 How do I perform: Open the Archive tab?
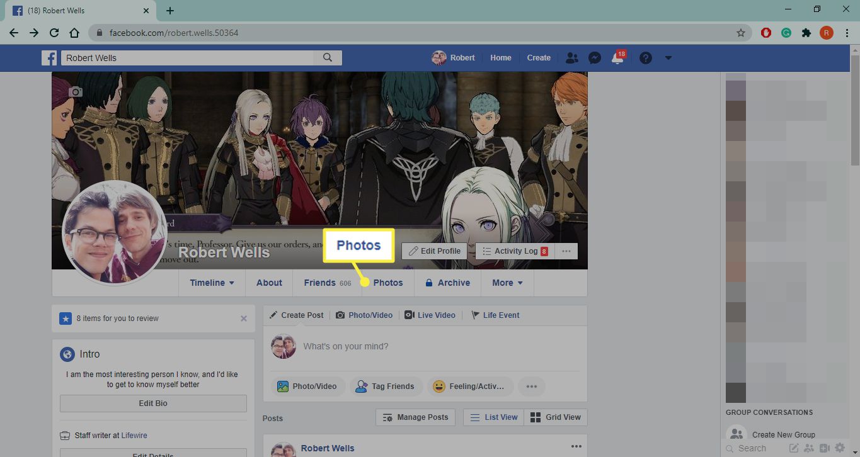448,283
